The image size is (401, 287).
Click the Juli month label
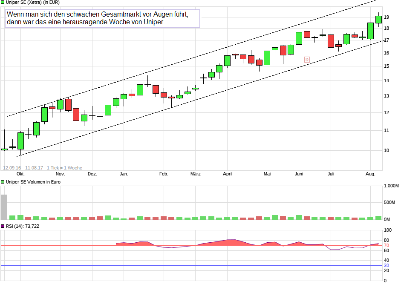[x=331, y=174]
